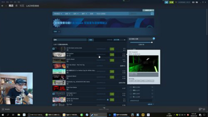The width and height of the screenshot is (208, 117).
Task: Open the 商店 (Store) tab
Action: pyautogui.click(x=11, y=6)
